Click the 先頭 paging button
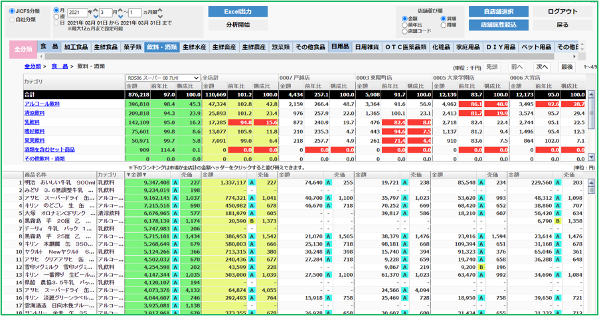 (492, 67)
